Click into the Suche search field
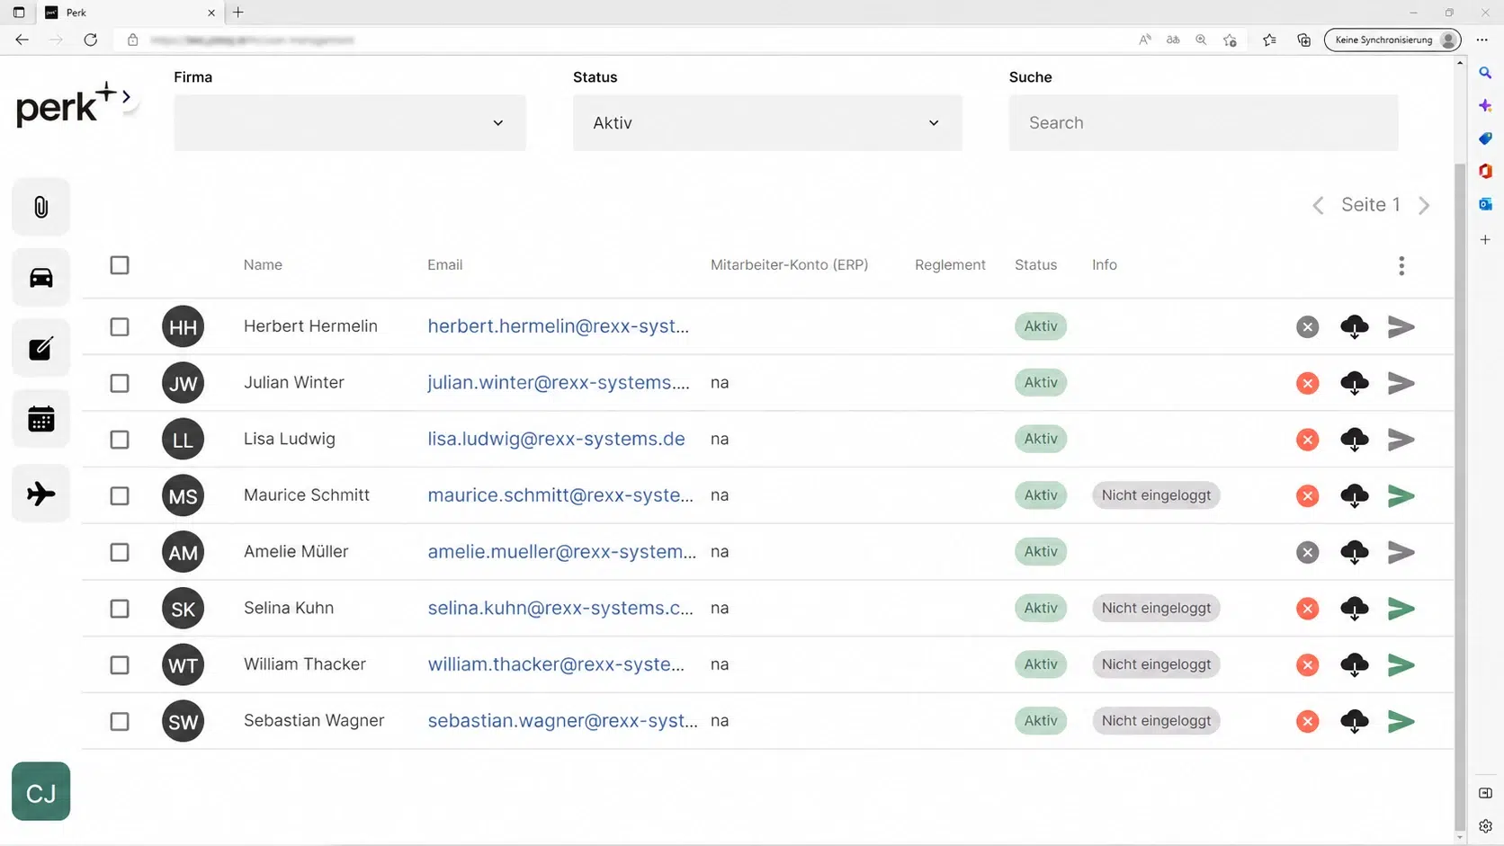This screenshot has height=846, width=1504. (1204, 123)
